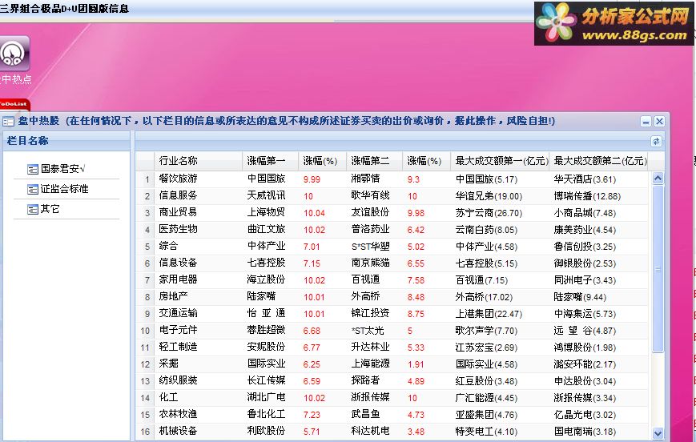
Task: Select the 餐饮旅游 industry row
Action: (x=392, y=179)
